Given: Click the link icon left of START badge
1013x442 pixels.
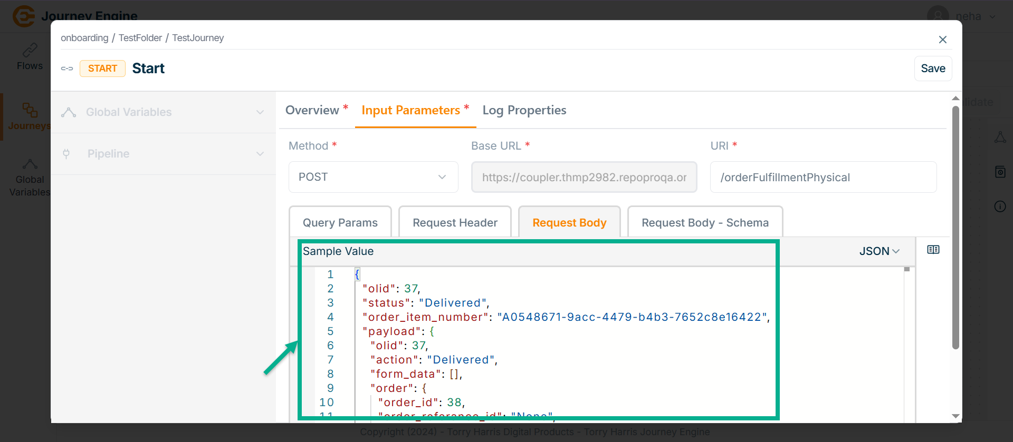Looking at the screenshot, I should click(x=67, y=68).
